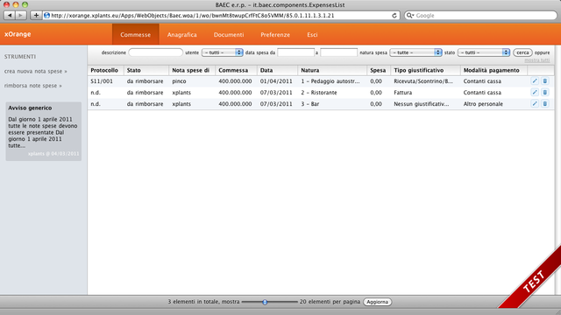This screenshot has height=315, width=561.
Task: Open Google search magnifier icon
Action: [409, 16]
